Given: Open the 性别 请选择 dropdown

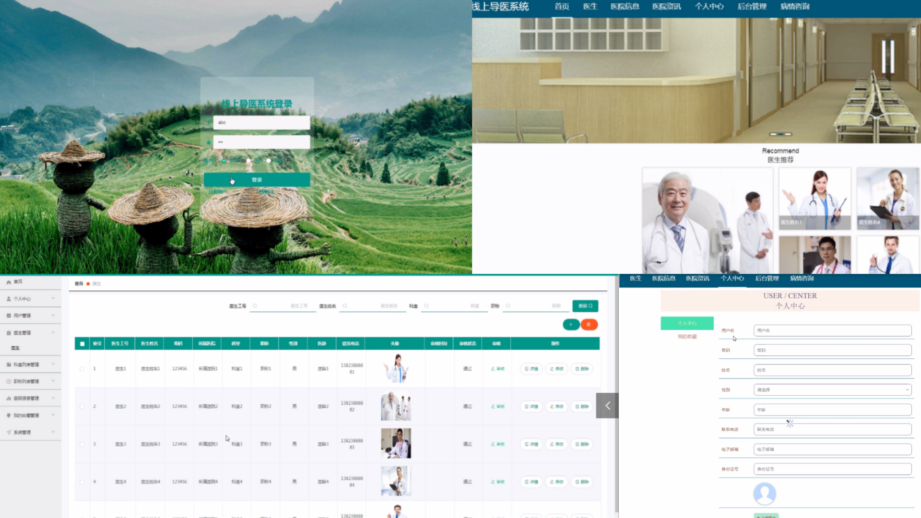Looking at the screenshot, I should (832, 390).
